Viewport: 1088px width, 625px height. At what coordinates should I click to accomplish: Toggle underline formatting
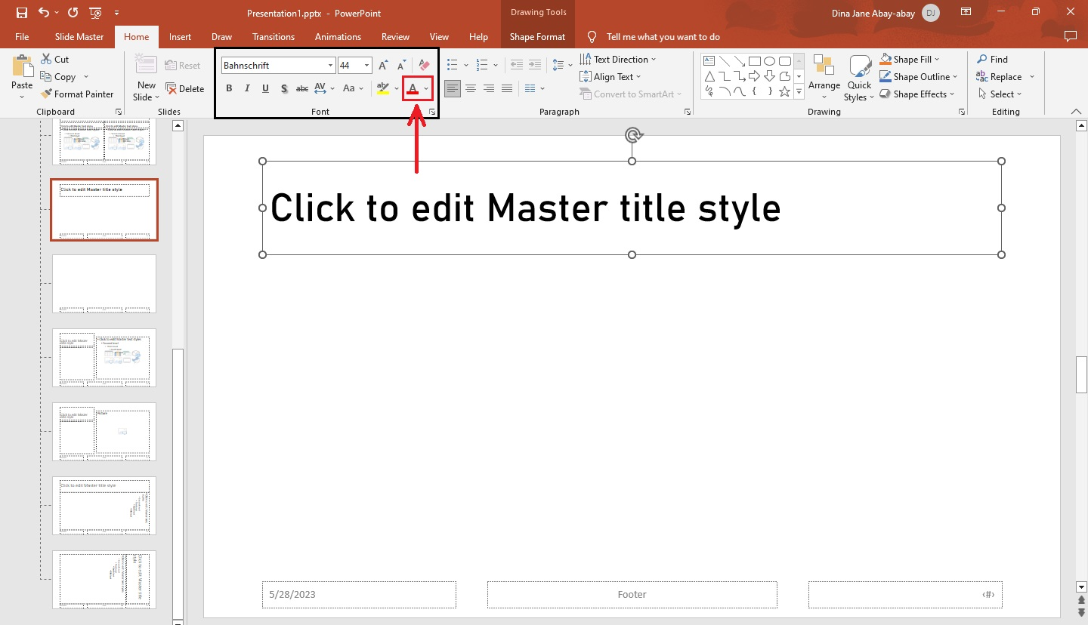pyautogui.click(x=265, y=88)
